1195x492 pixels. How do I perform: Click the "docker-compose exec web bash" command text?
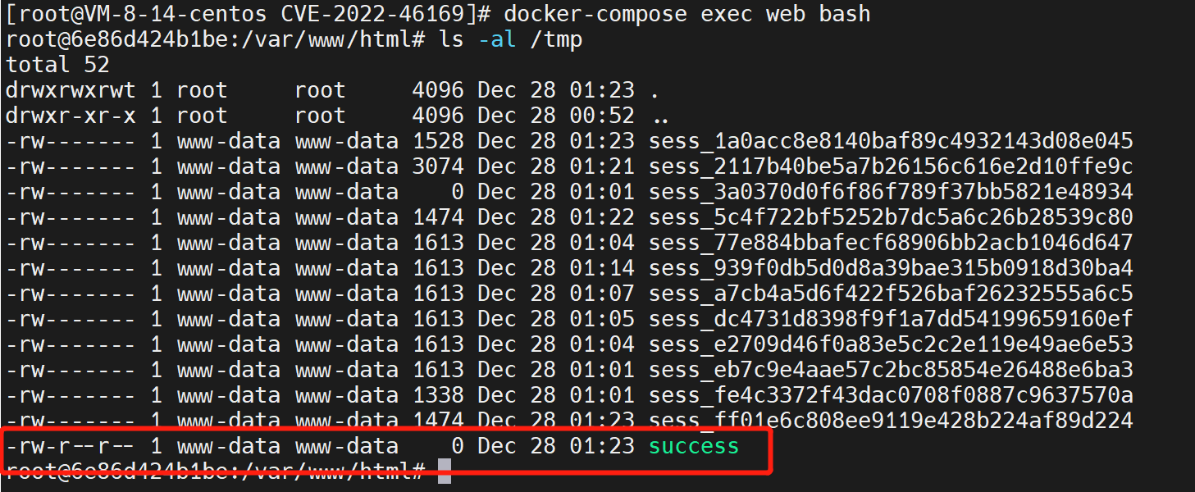pos(686,14)
